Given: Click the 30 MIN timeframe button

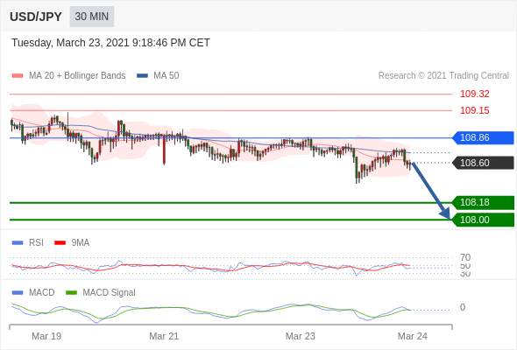Looking at the screenshot, I should pos(92,17).
